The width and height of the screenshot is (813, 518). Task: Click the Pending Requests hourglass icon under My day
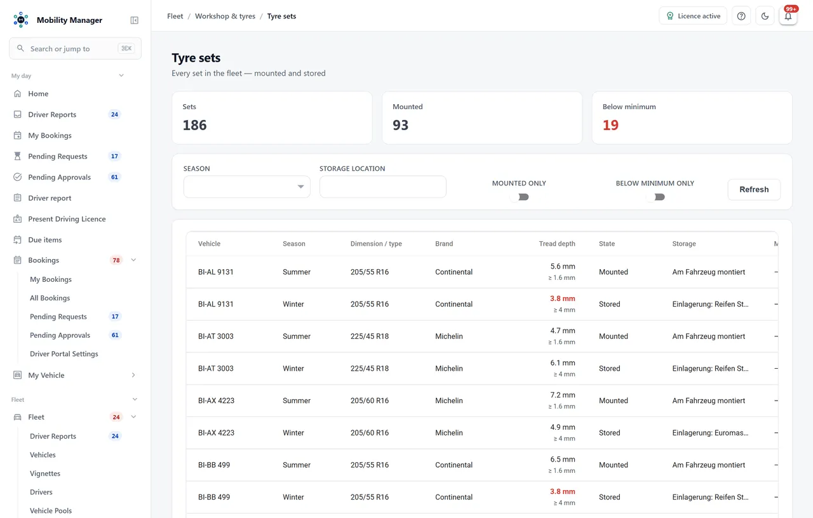[18, 156]
